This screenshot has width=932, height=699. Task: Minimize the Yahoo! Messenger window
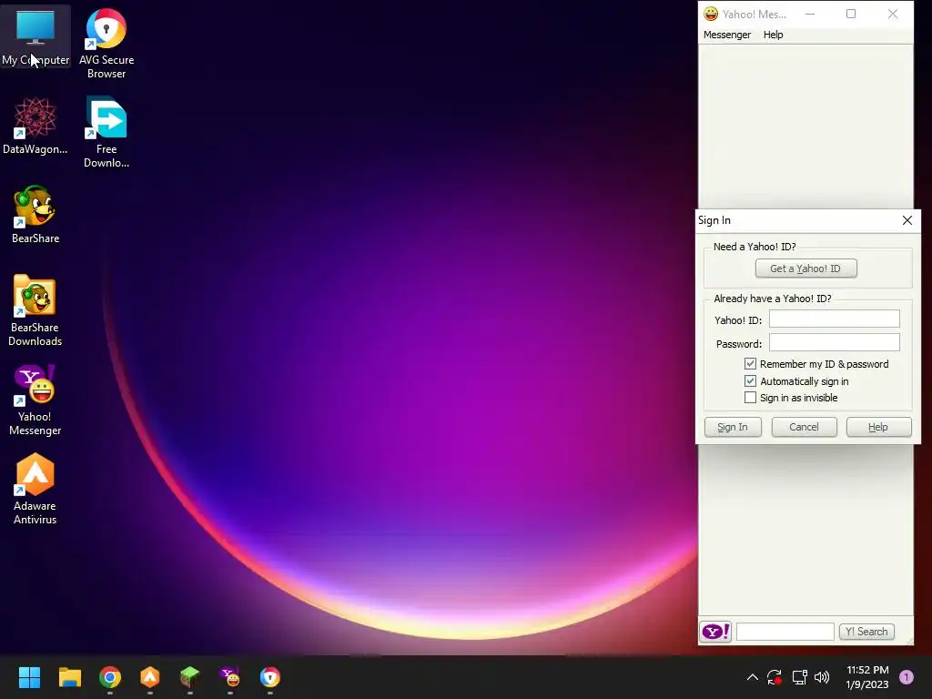click(809, 14)
